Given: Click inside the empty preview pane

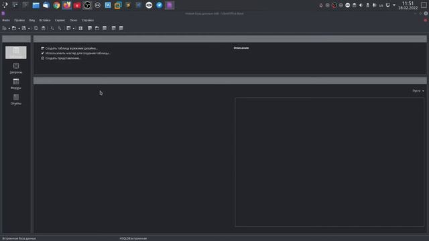Looking at the screenshot, I should (x=329, y=162).
